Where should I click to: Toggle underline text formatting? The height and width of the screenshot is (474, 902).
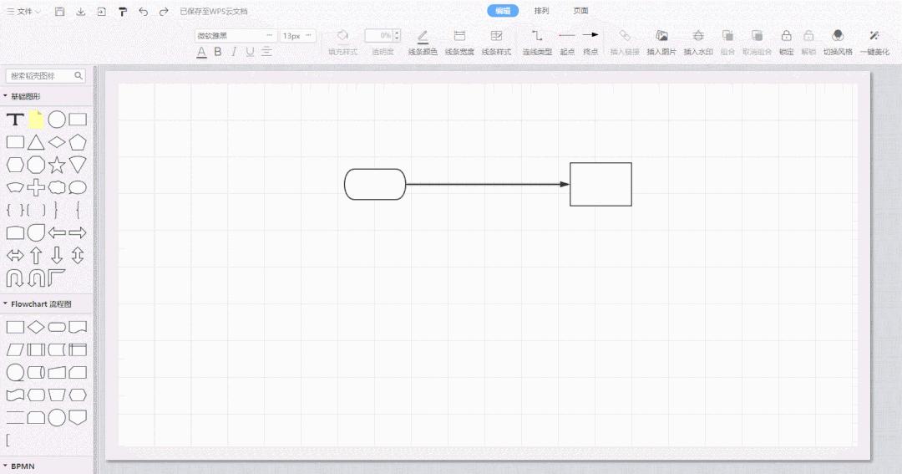(250, 52)
